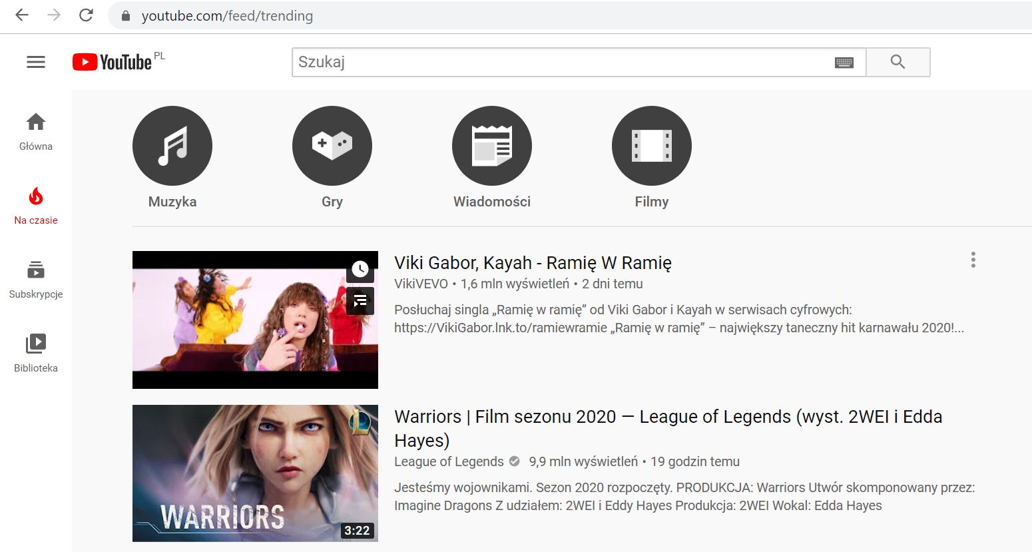1032x552 pixels.
Task: Open the Gry category gamepad icon
Action: [x=332, y=146]
